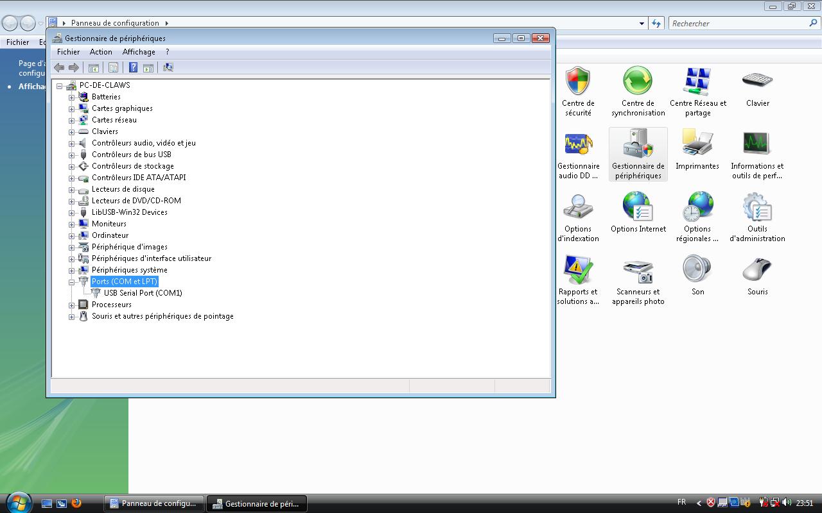Select LibUSB-Win32 Devices tree item

click(130, 212)
